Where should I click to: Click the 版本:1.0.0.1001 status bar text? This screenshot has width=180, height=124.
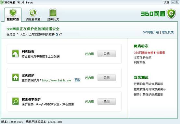[12, 122]
